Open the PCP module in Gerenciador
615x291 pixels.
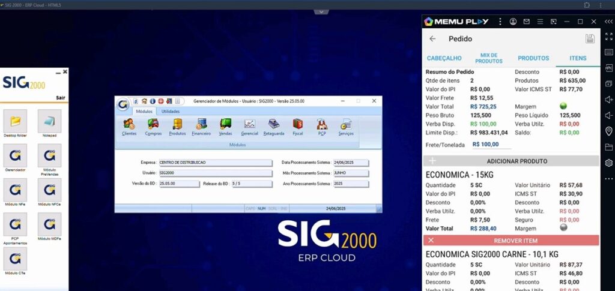coord(322,127)
